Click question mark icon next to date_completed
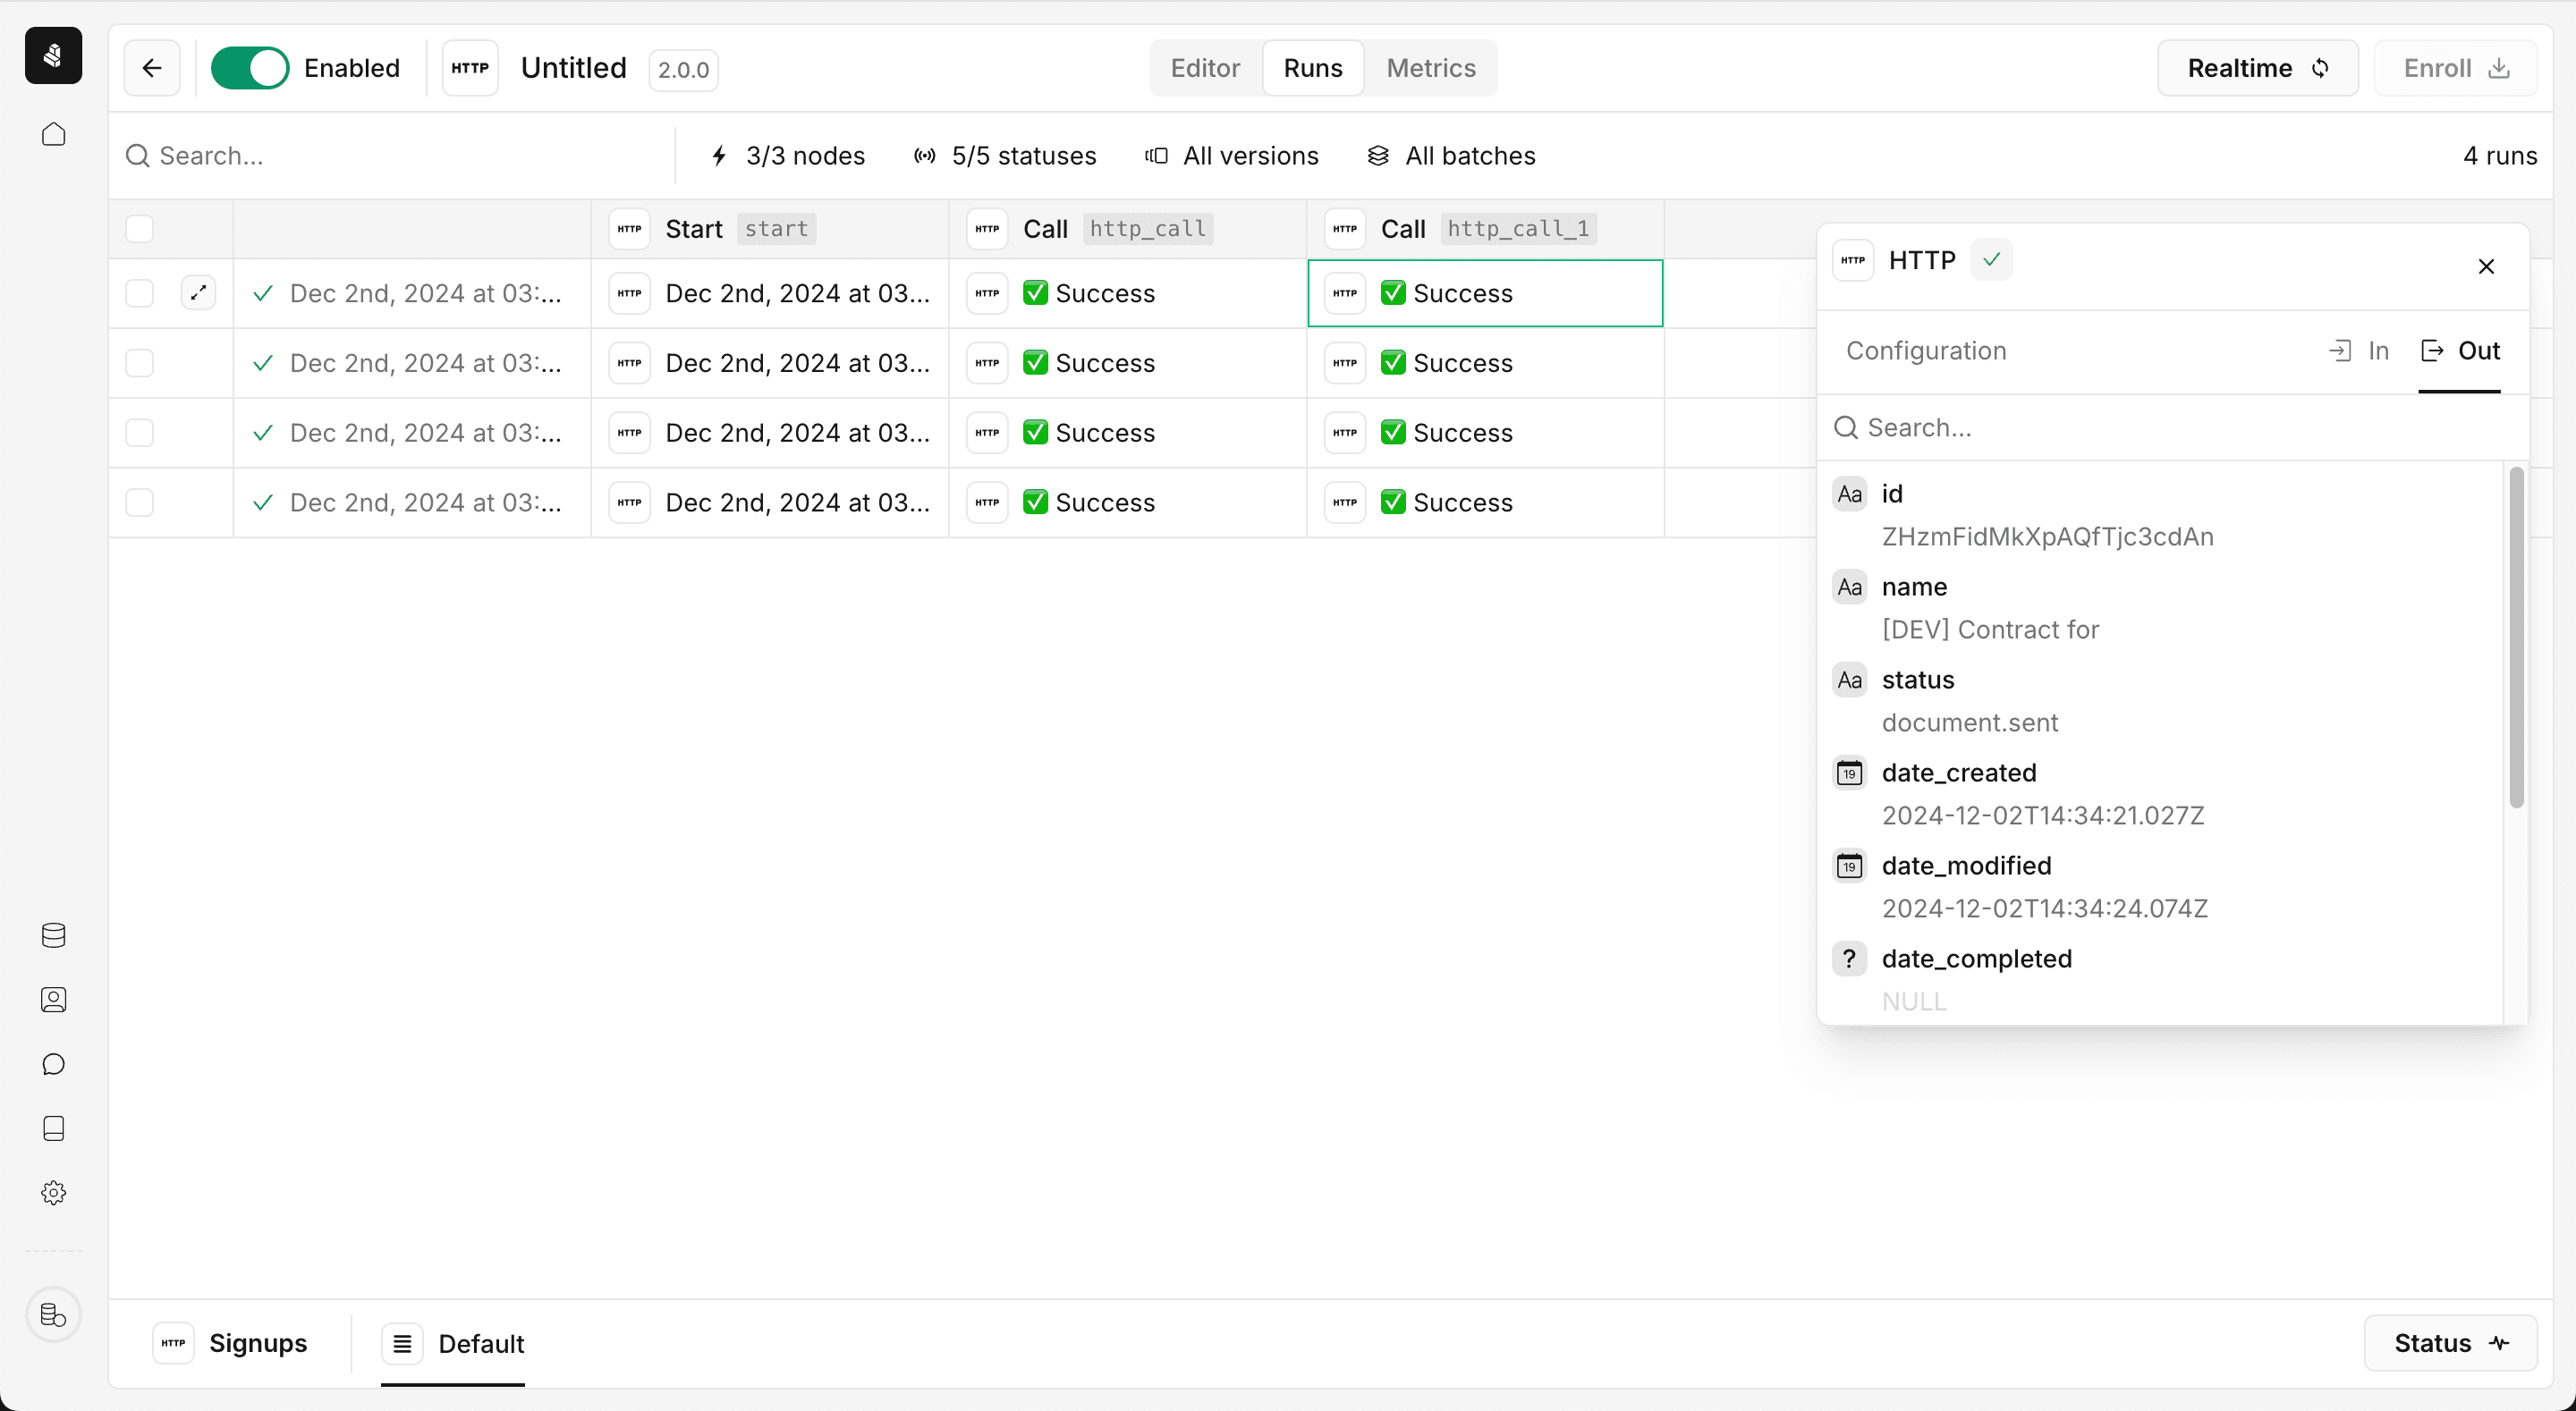Viewport: 2576px width, 1411px height. (x=1849, y=959)
